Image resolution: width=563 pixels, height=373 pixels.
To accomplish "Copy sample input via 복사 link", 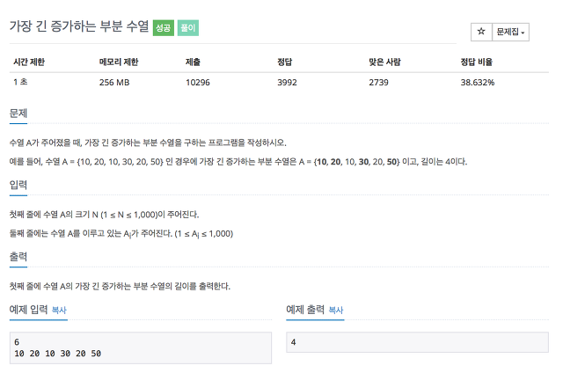I will 59,310.
